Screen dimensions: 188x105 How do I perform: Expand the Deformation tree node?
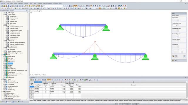[3, 62]
